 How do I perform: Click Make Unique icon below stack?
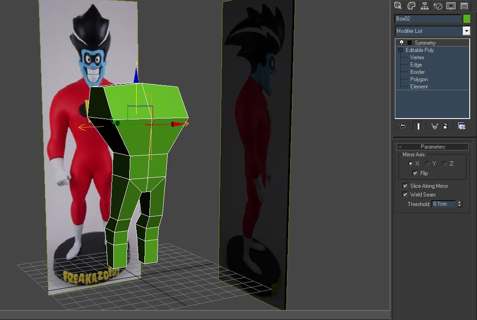click(435, 126)
